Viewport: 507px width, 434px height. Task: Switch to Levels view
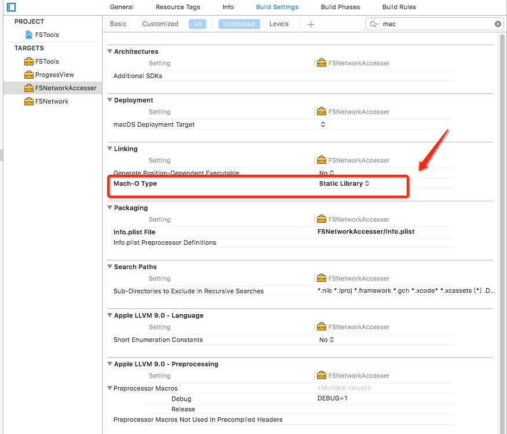tap(279, 24)
